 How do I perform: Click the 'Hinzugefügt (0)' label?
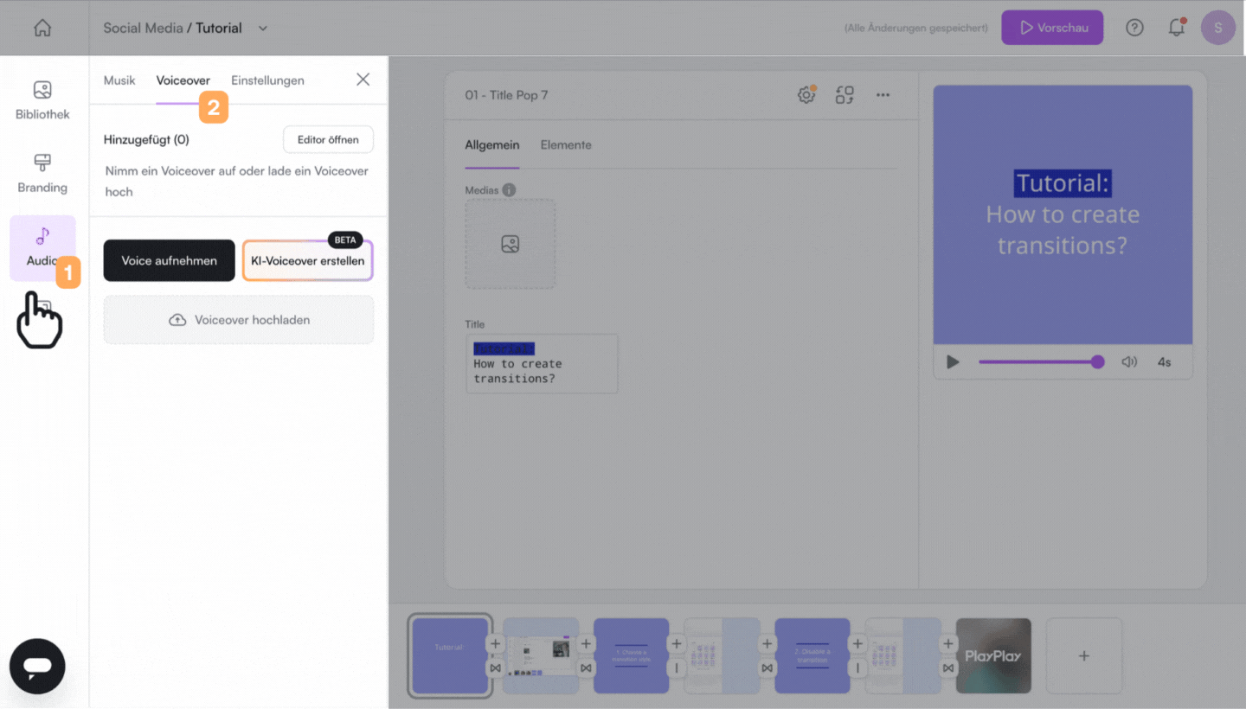(x=146, y=139)
